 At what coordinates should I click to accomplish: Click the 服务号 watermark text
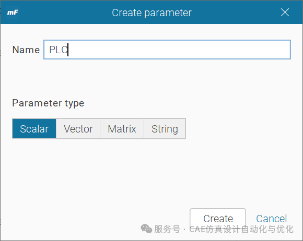click(167, 229)
